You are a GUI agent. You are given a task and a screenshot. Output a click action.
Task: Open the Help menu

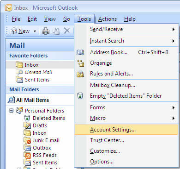click(x=130, y=19)
